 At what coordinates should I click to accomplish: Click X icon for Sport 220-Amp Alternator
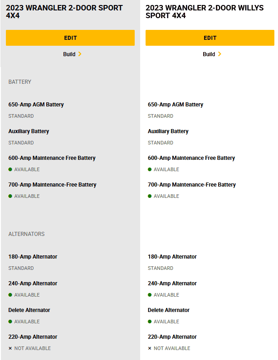point(10,348)
